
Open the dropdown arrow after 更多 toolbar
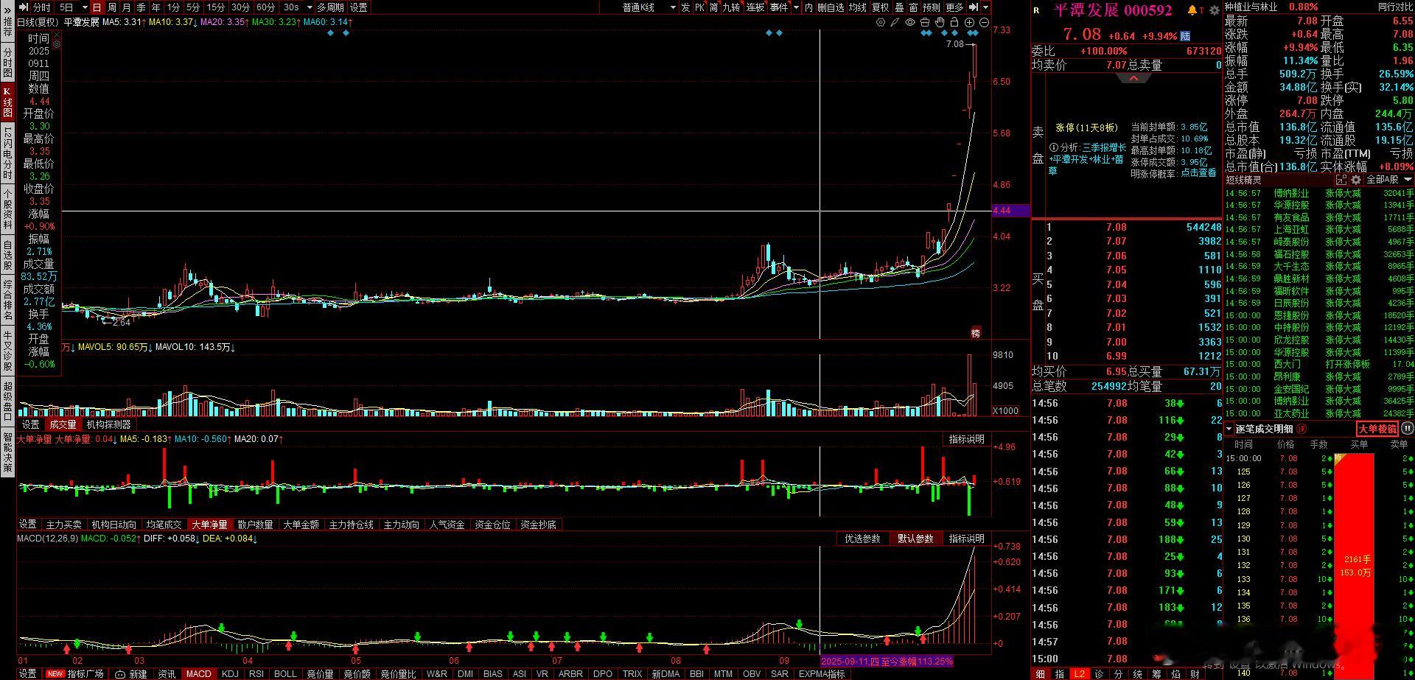point(985,7)
